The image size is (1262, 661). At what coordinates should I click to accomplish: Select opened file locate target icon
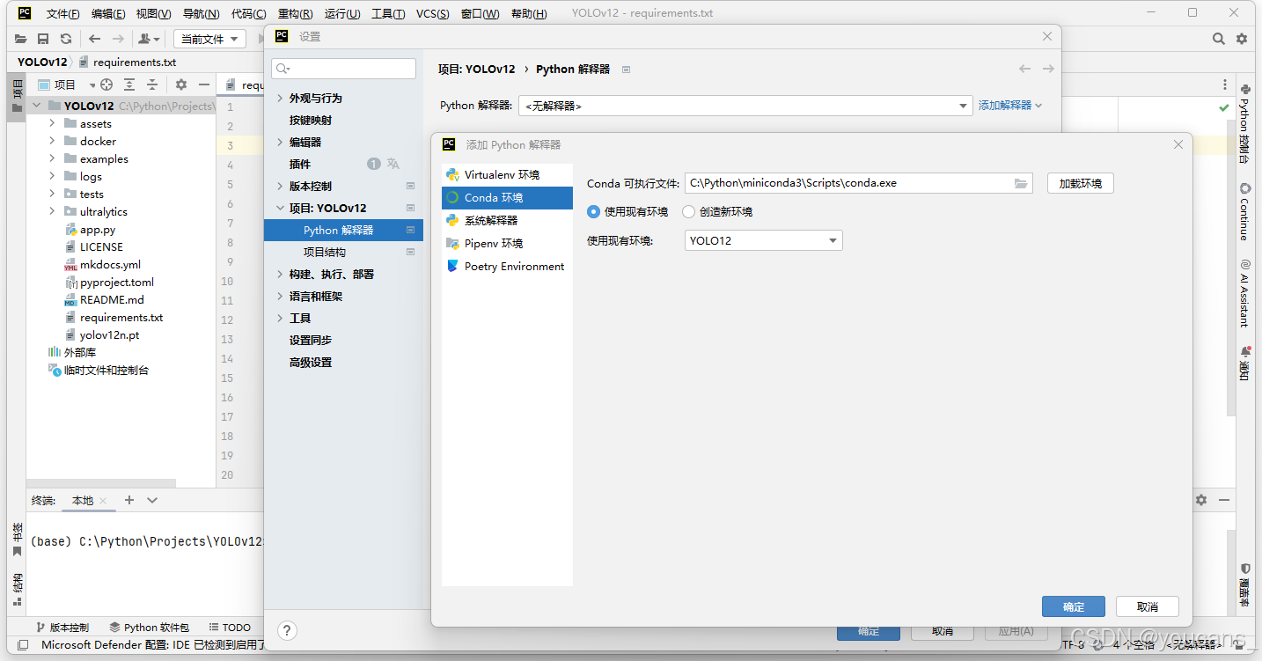(106, 84)
